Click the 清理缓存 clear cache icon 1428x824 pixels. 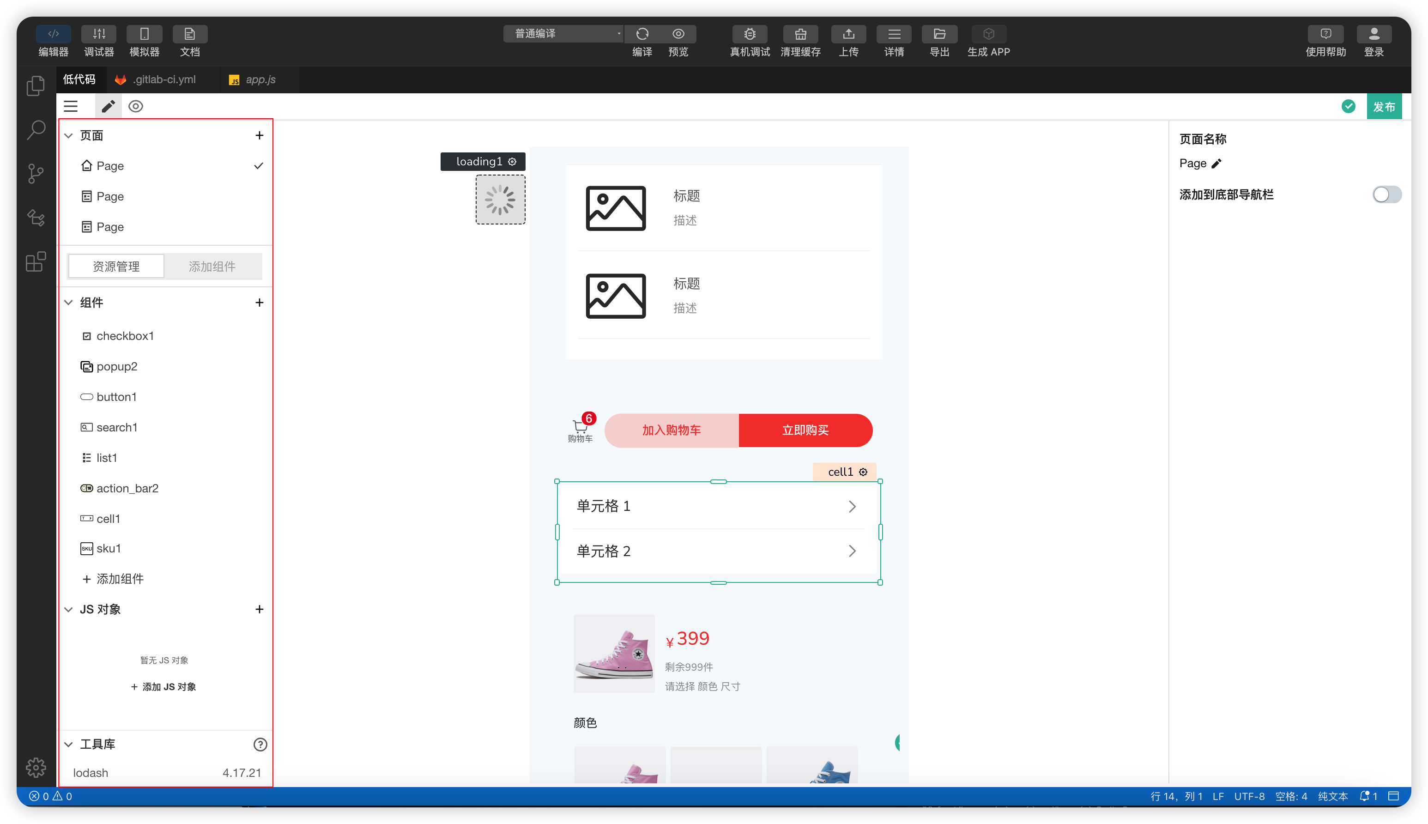800,34
